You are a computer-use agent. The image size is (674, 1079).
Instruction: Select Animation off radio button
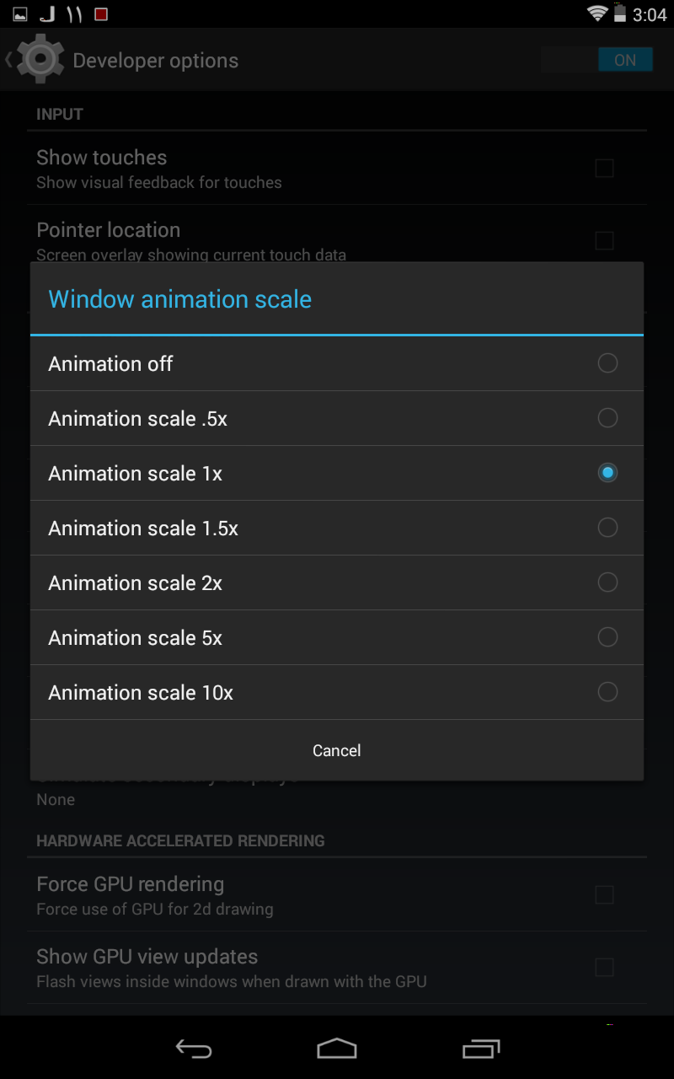click(607, 363)
